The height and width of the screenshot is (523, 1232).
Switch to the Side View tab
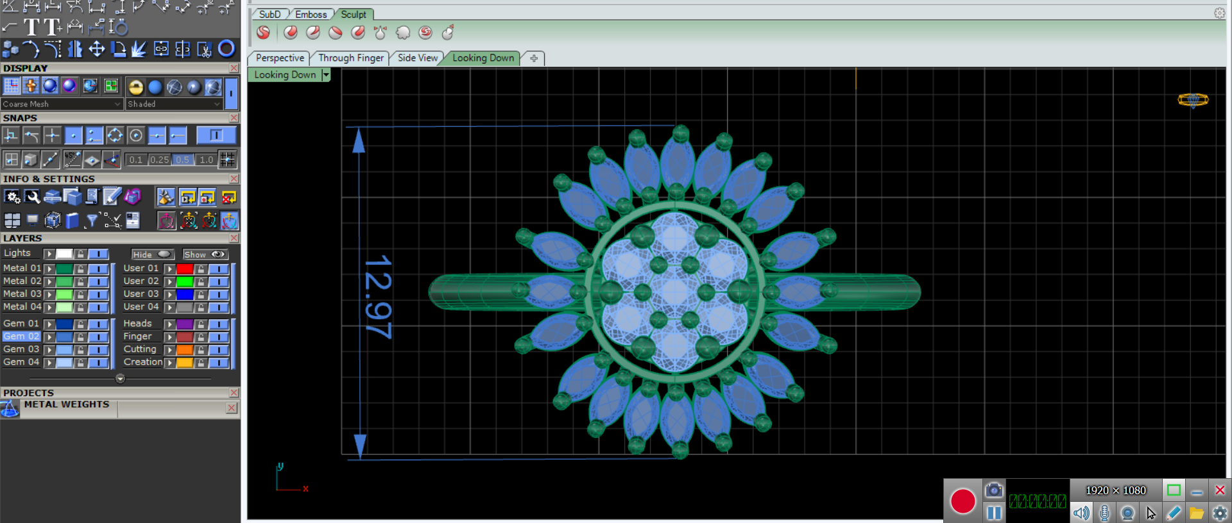coord(417,58)
